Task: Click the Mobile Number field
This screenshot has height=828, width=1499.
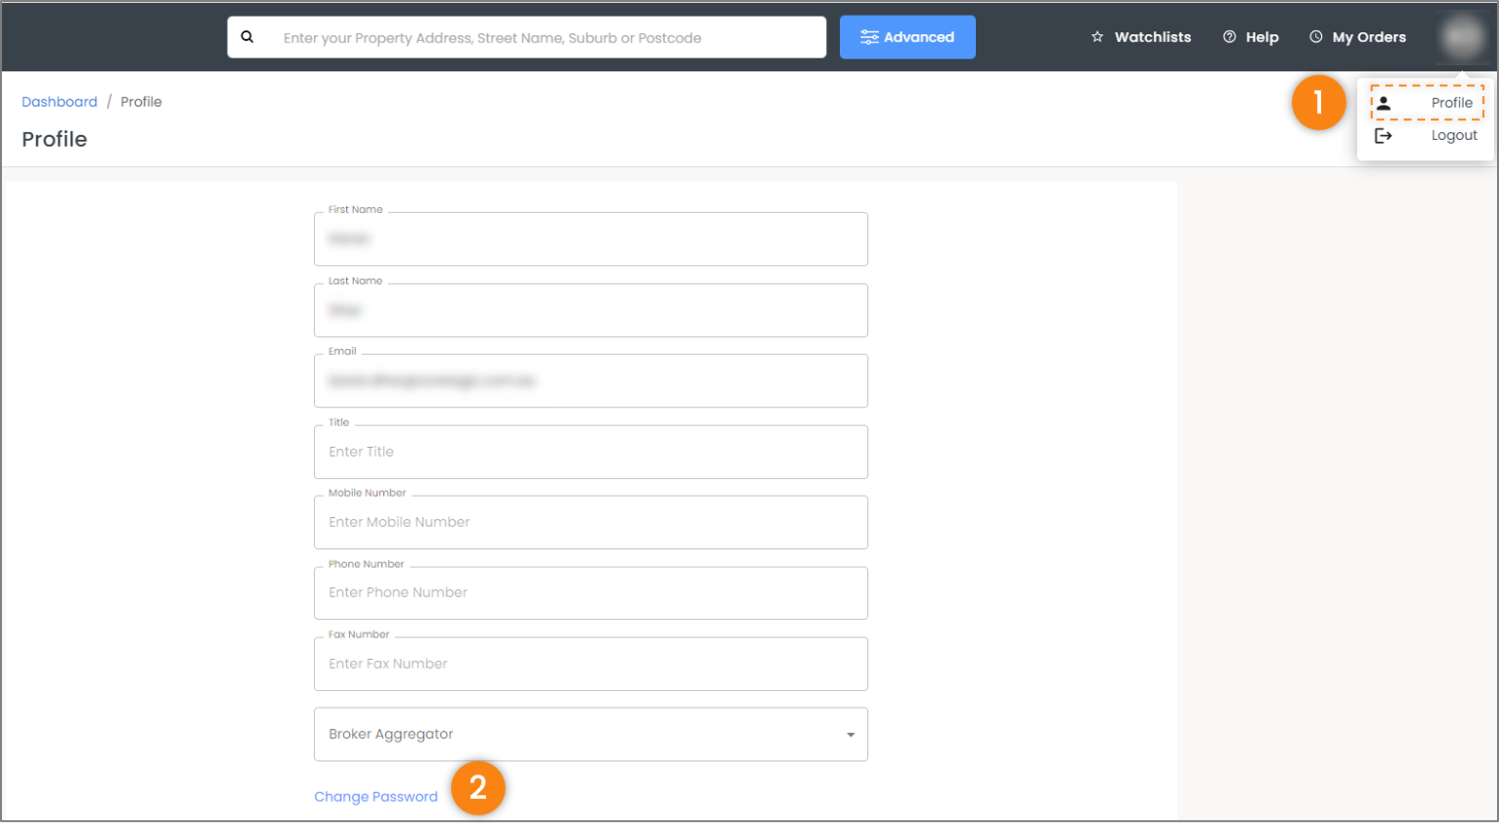Action: click(591, 523)
